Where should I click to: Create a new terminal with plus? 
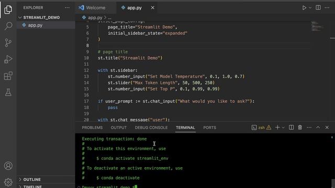click(x=277, y=127)
